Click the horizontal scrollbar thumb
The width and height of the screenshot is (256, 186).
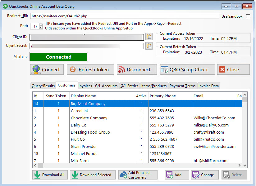[x=40, y=165]
